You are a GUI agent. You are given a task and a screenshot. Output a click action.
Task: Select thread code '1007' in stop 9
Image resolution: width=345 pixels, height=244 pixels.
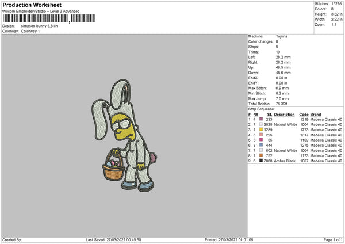(304, 161)
